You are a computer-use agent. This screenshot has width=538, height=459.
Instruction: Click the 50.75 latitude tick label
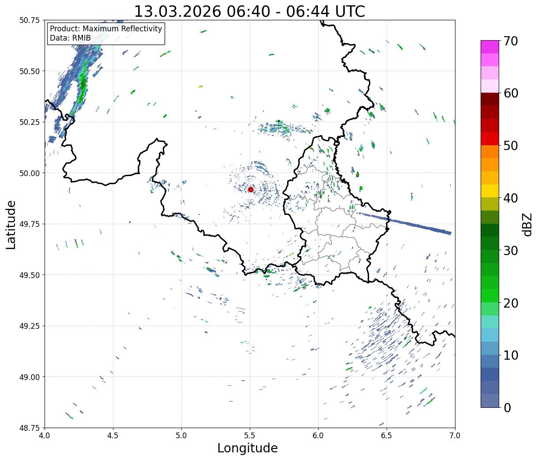coord(30,20)
